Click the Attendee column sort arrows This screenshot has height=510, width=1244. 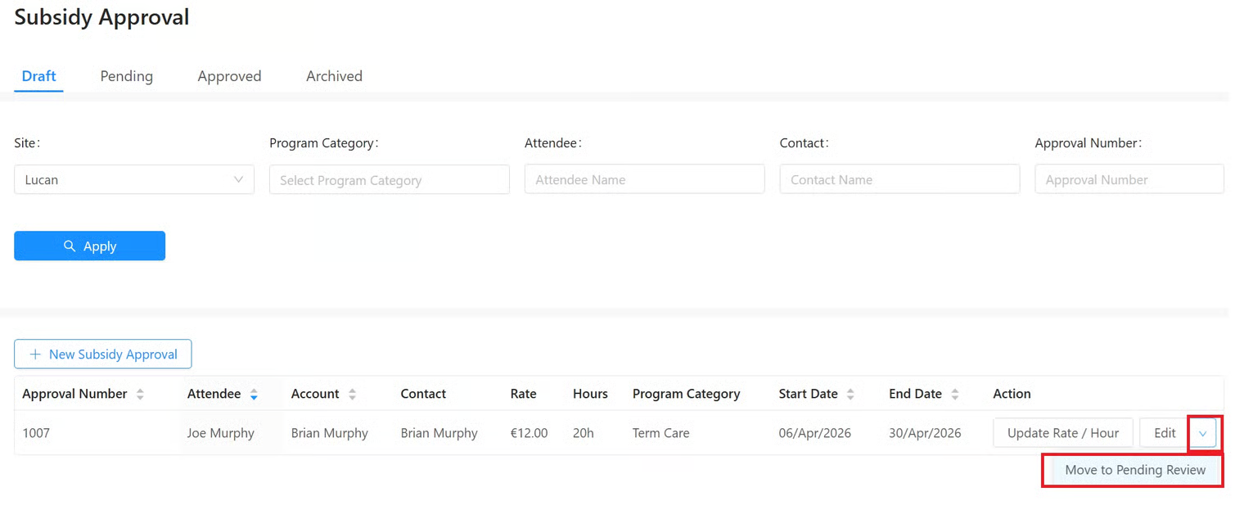click(x=254, y=395)
